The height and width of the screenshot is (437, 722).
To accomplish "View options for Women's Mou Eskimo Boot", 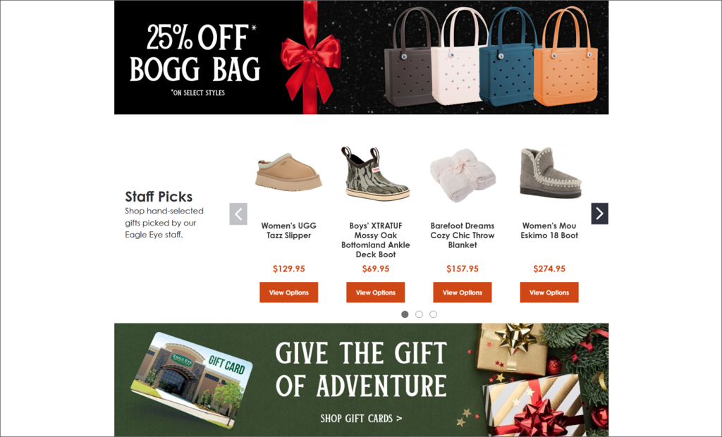I will point(549,293).
